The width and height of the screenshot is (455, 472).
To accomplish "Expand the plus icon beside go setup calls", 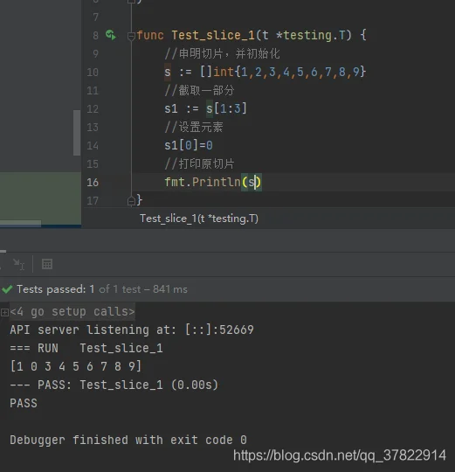I will tap(4, 312).
